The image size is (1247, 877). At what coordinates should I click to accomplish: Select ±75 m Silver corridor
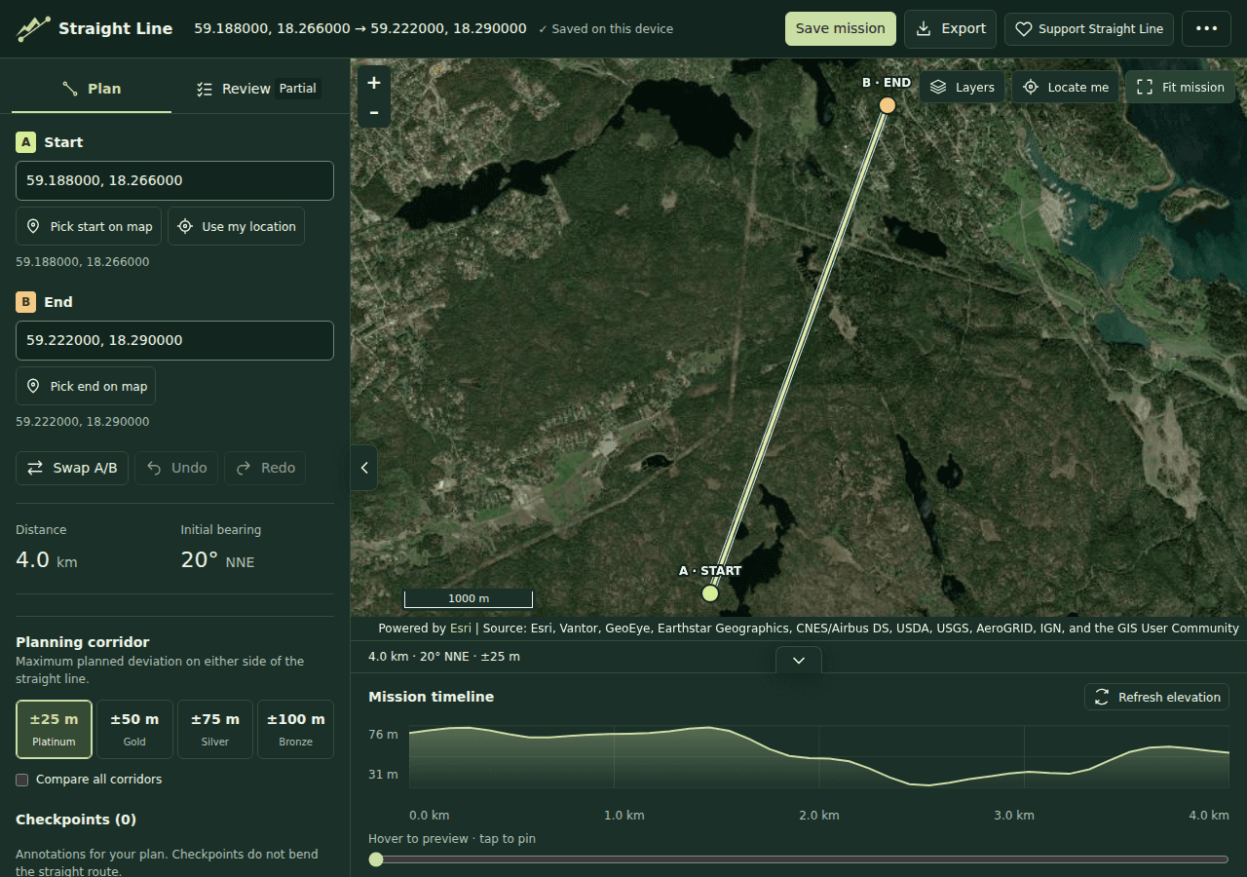coord(215,729)
